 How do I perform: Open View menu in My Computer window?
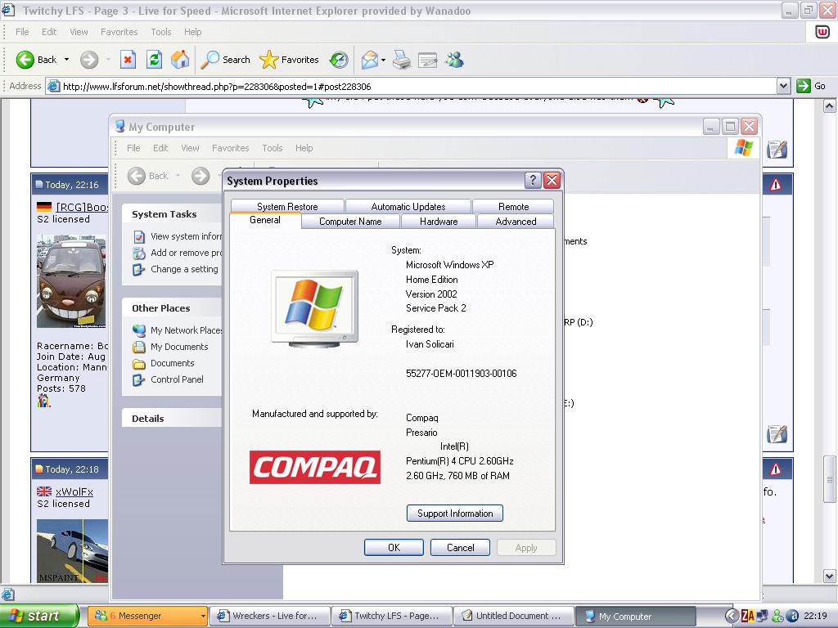click(x=190, y=148)
